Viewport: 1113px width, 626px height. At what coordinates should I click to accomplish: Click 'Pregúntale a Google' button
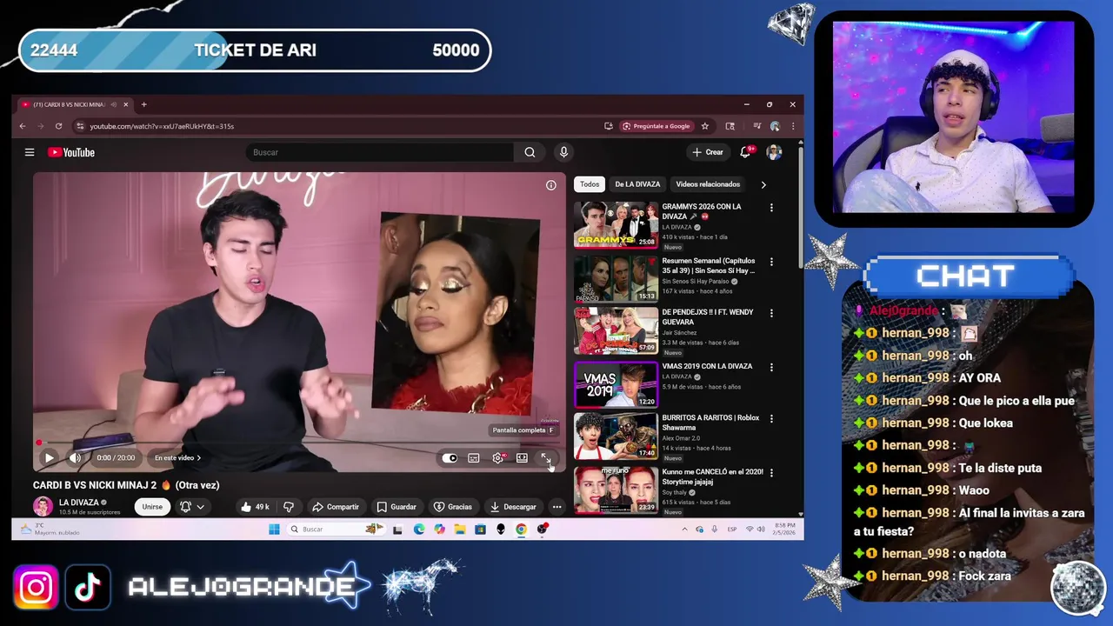click(x=656, y=126)
